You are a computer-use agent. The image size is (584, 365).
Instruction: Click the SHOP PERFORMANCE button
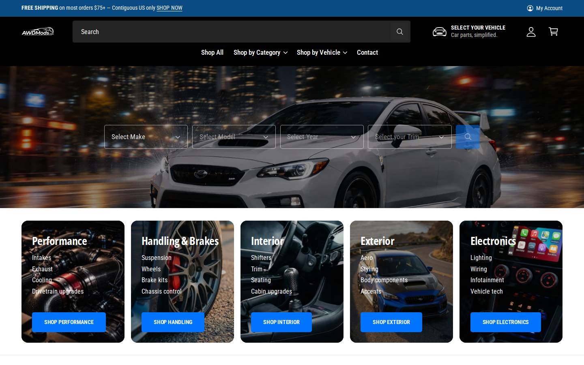click(x=69, y=322)
